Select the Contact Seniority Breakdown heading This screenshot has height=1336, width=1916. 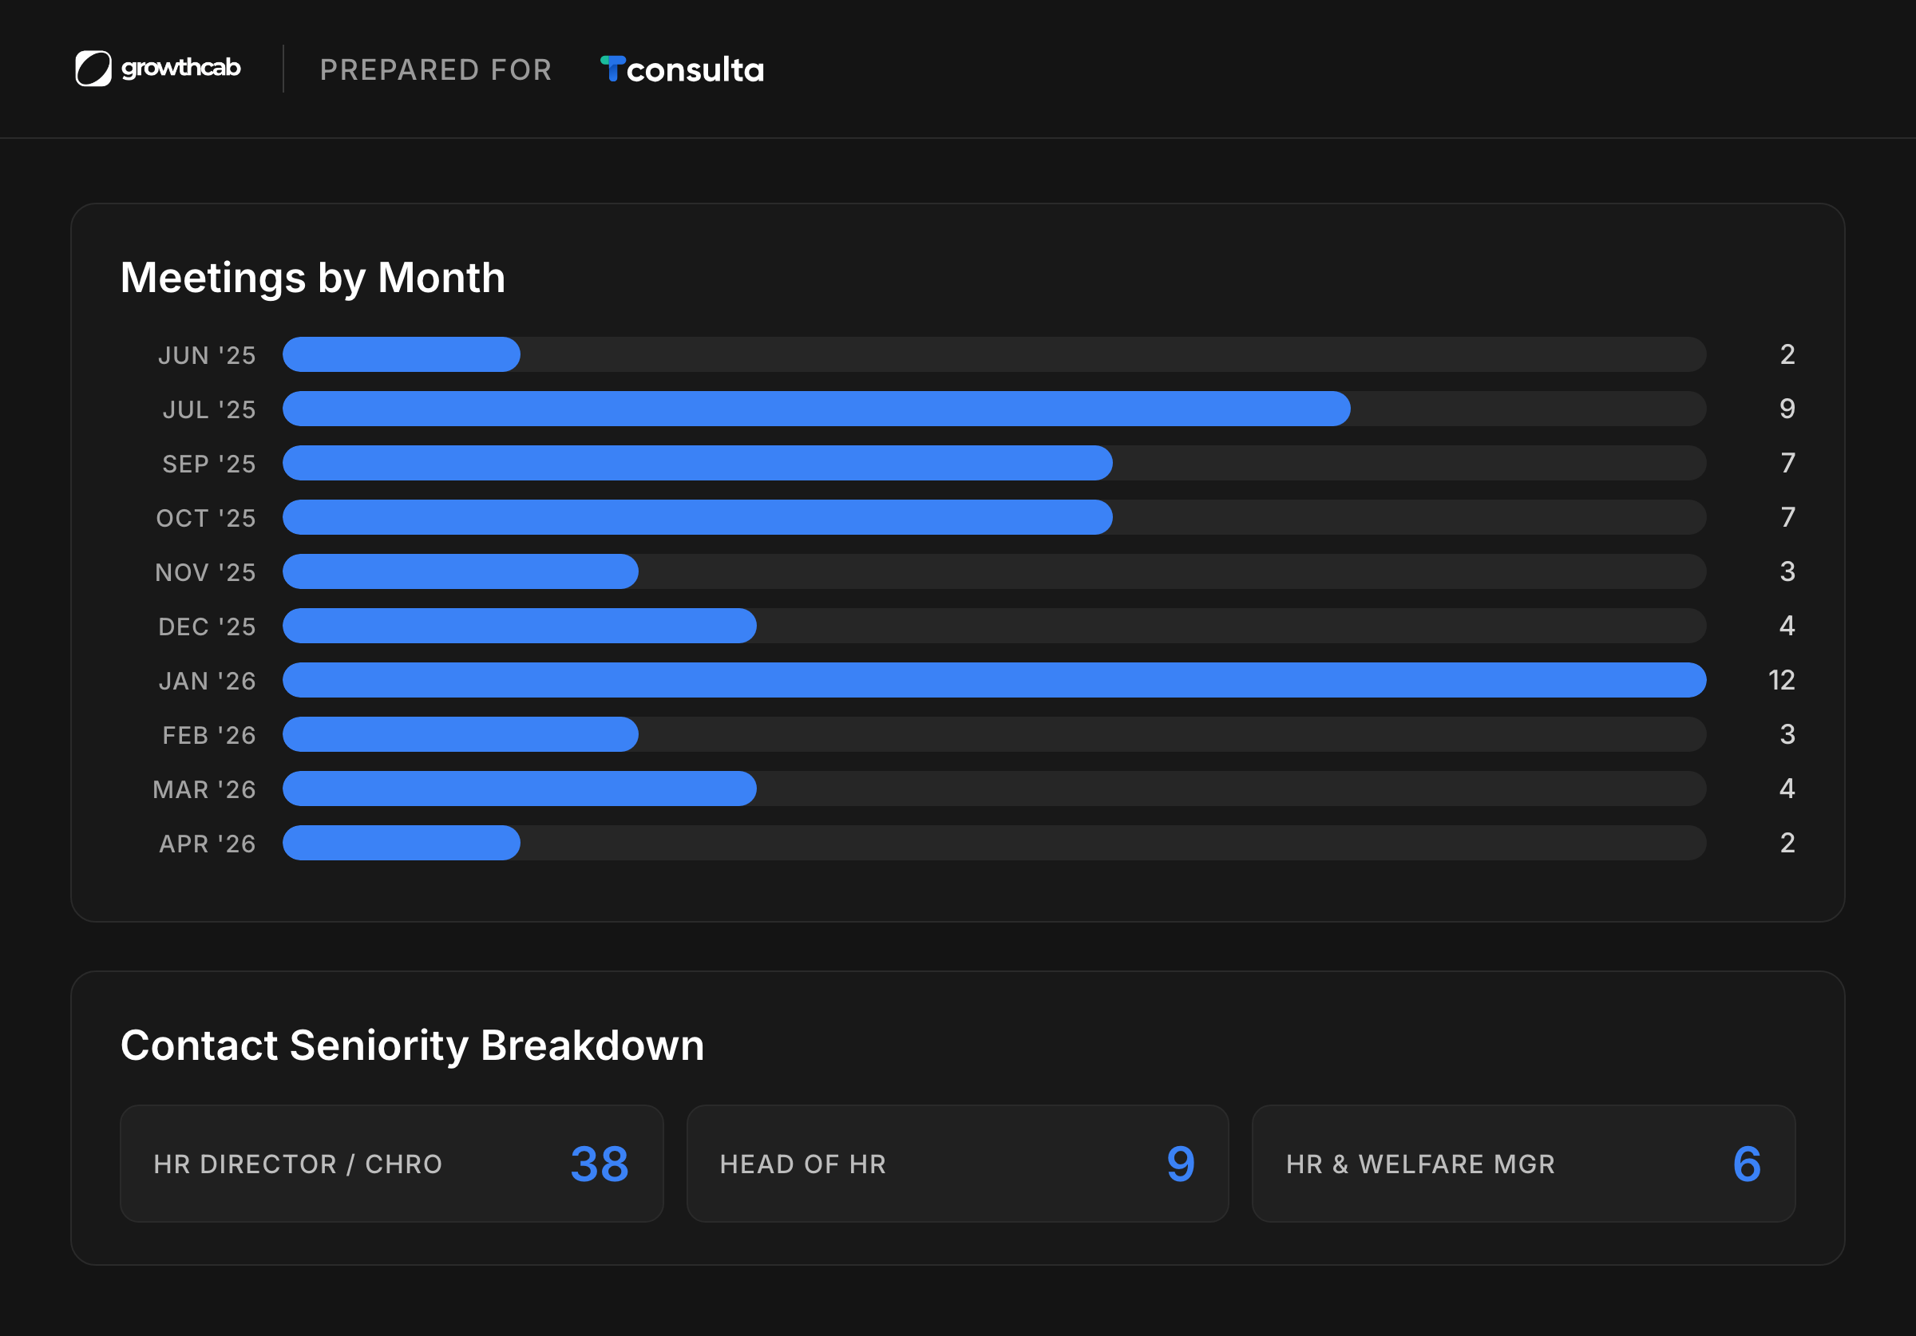[412, 1045]
